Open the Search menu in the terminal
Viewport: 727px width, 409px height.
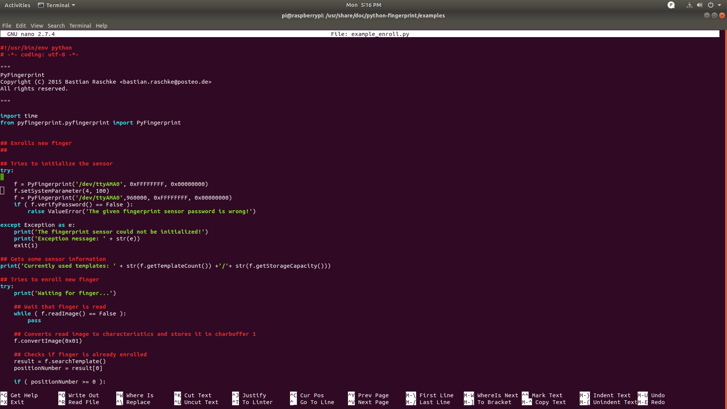pyautogui.click(x=56, y=25)
